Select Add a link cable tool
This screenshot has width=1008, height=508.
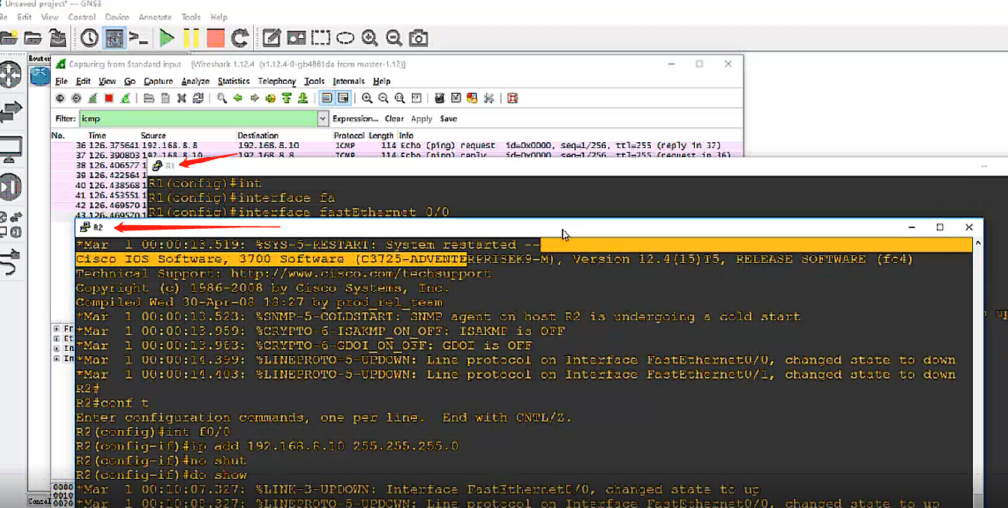(10, 263)
